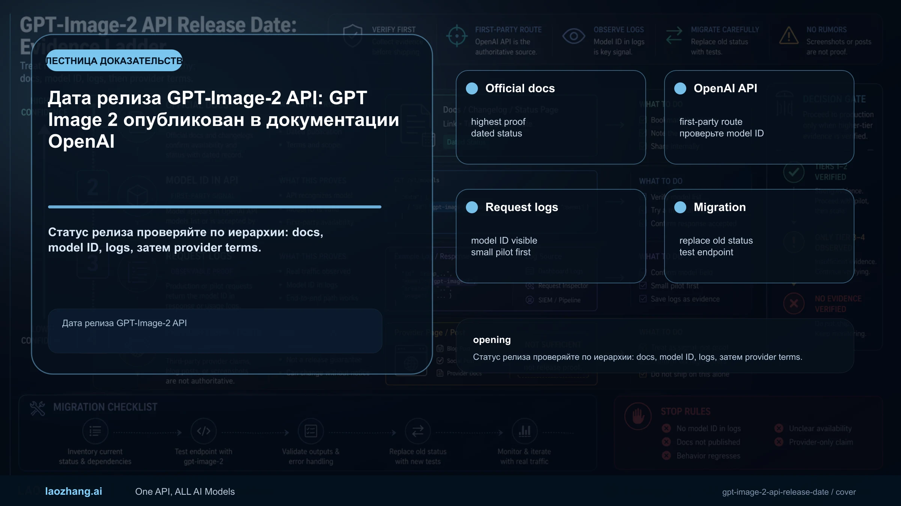901x506 pixels.
Task: Click the X icon beside Docs not published
Action: click(x=666, y=442)
